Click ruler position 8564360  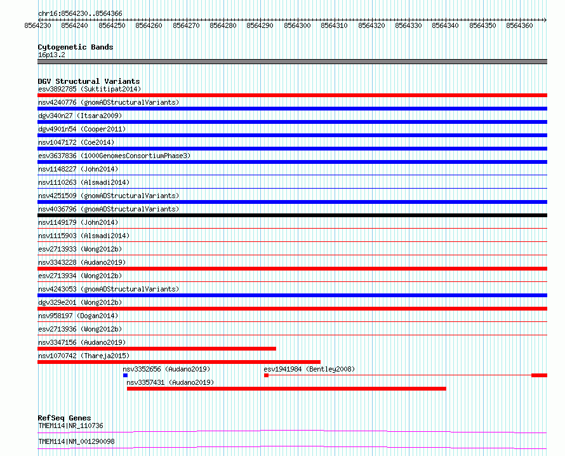point(519,25)
